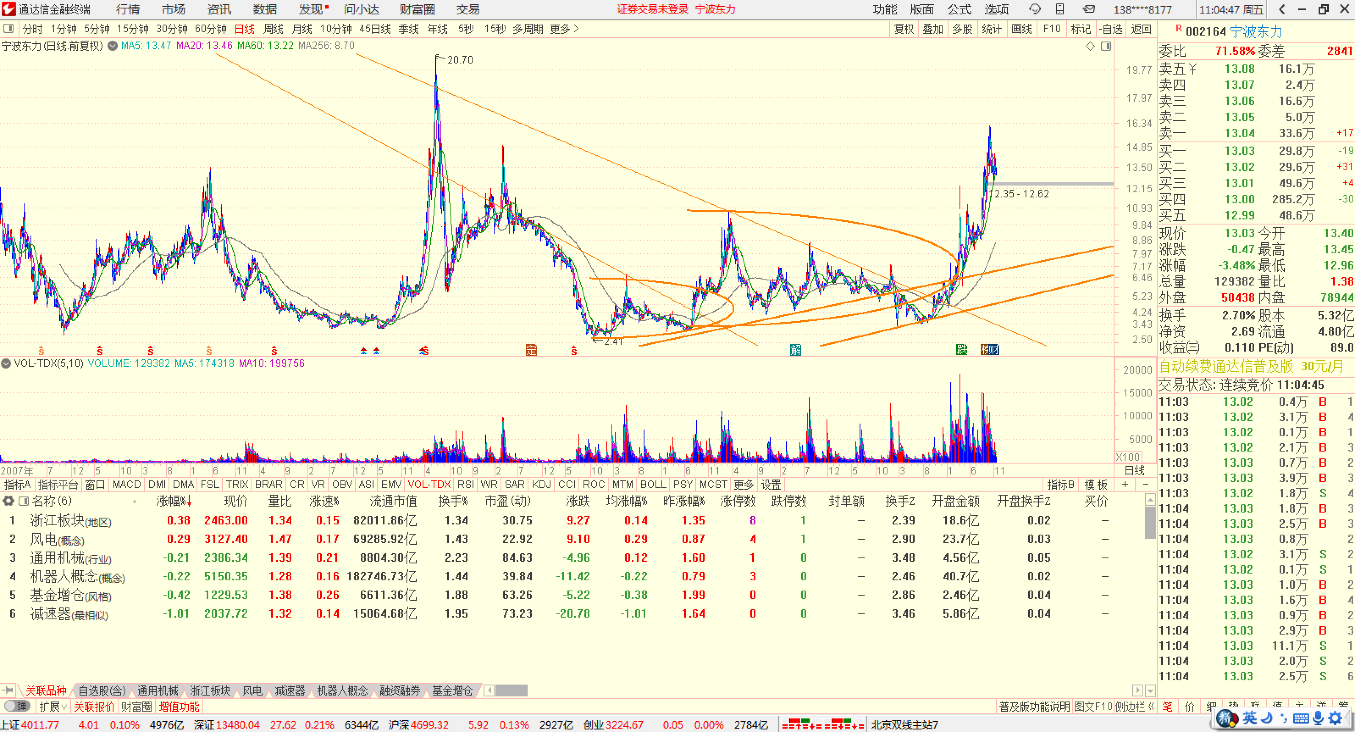The image size is (1355, 732).
Task: Toggle the sidebar panel icon before 分时
Action: tap(8, 28)
